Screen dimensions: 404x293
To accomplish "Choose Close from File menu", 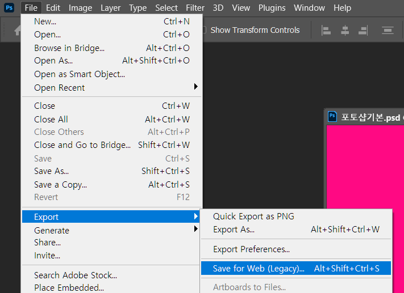I will (x=111, y=106).
